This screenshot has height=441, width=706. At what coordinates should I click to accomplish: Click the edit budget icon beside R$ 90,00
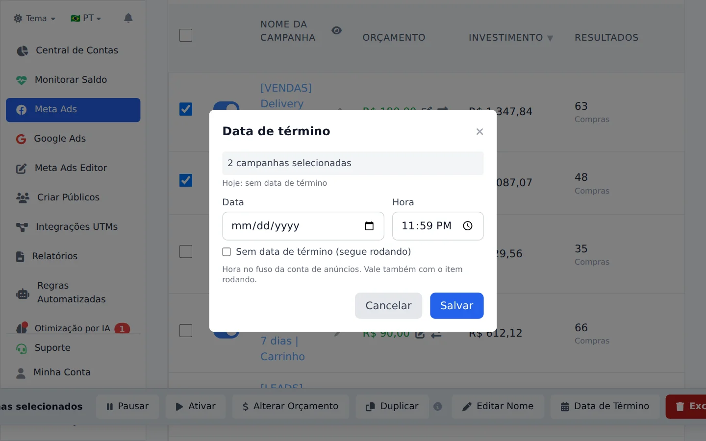click(x=420, y=334)
